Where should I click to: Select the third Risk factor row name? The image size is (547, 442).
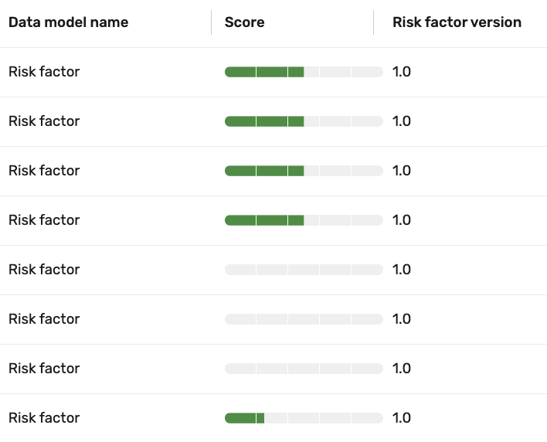coord(44,171)
